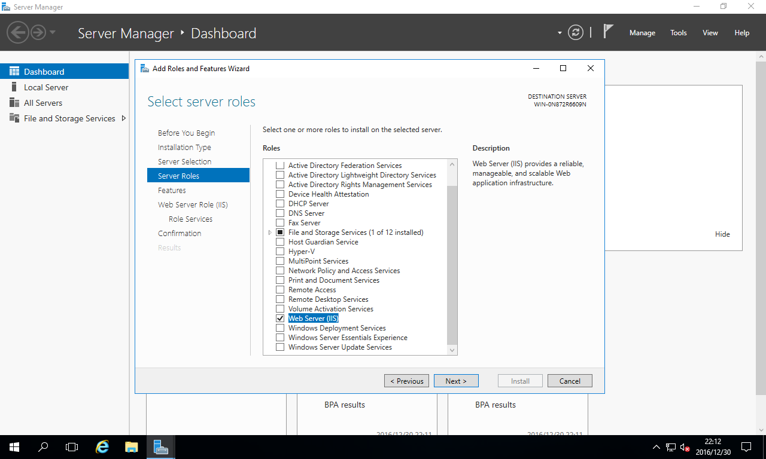
Task: Click the File and Storage Services icon
Action: point(14,118)
